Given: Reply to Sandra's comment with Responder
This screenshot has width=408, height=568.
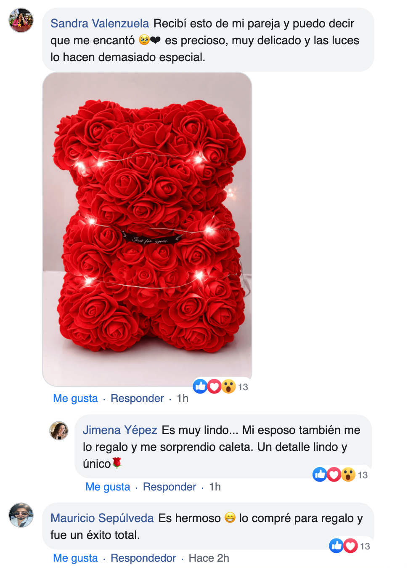Looking at the screenshot, I should pos(137,398).
